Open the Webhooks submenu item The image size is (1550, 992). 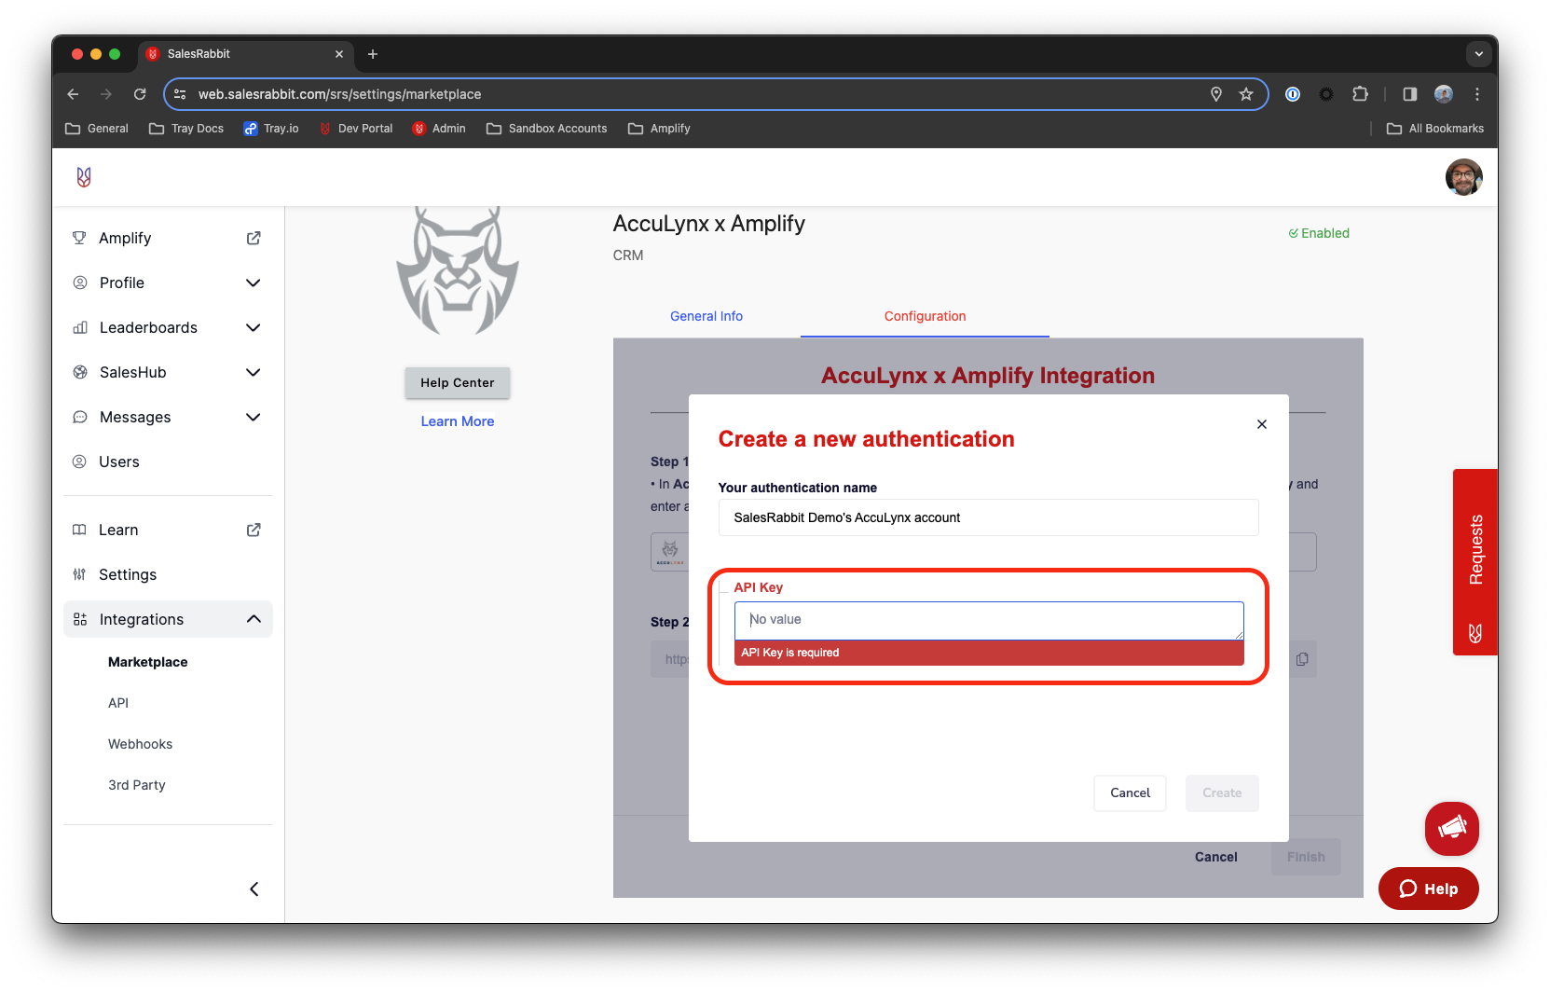coord(141,744)
